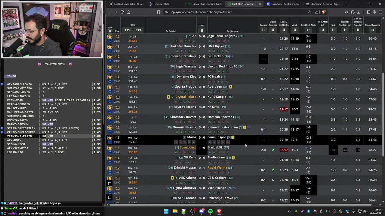Open Discord from the taskbar
385x216 pixels.
click(202, 211)
